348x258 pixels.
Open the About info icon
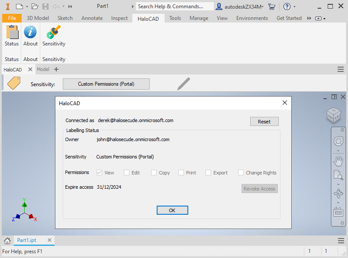(30, 33)
